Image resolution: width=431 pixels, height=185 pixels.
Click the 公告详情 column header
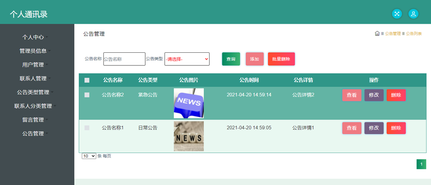click(303, 80)
